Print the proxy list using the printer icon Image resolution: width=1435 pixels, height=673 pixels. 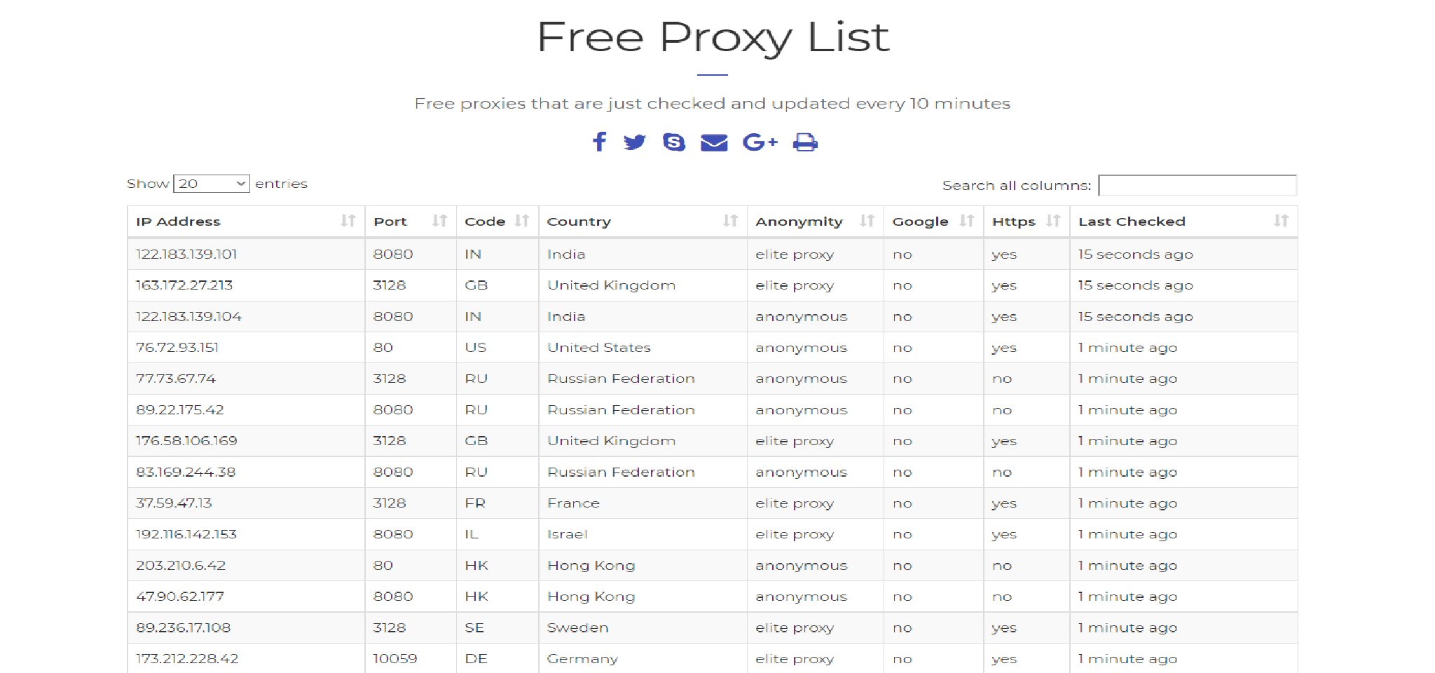pos(805,142)
